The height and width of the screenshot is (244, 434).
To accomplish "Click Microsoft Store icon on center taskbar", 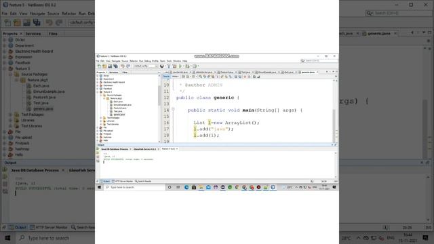I will (194, 187).
